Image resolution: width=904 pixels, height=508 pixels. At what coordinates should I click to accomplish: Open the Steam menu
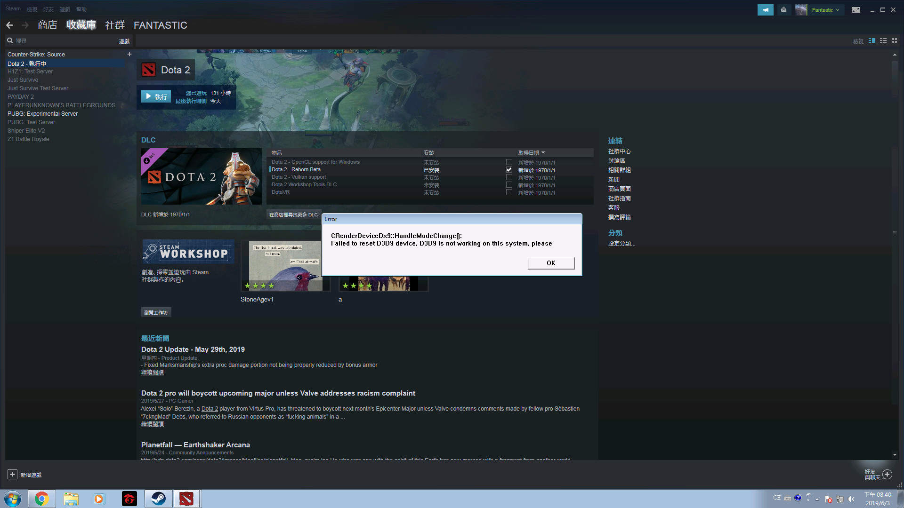click(13, 9)
